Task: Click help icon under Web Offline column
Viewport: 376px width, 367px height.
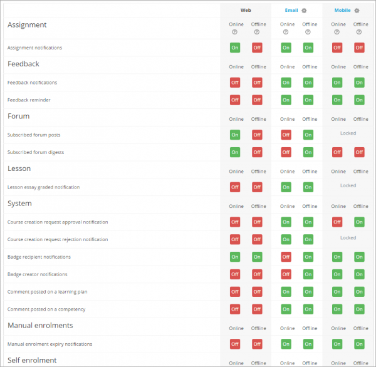Action: pos(258,32)
